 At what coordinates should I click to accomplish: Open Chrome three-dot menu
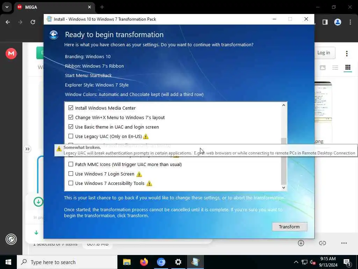(350, 22)
